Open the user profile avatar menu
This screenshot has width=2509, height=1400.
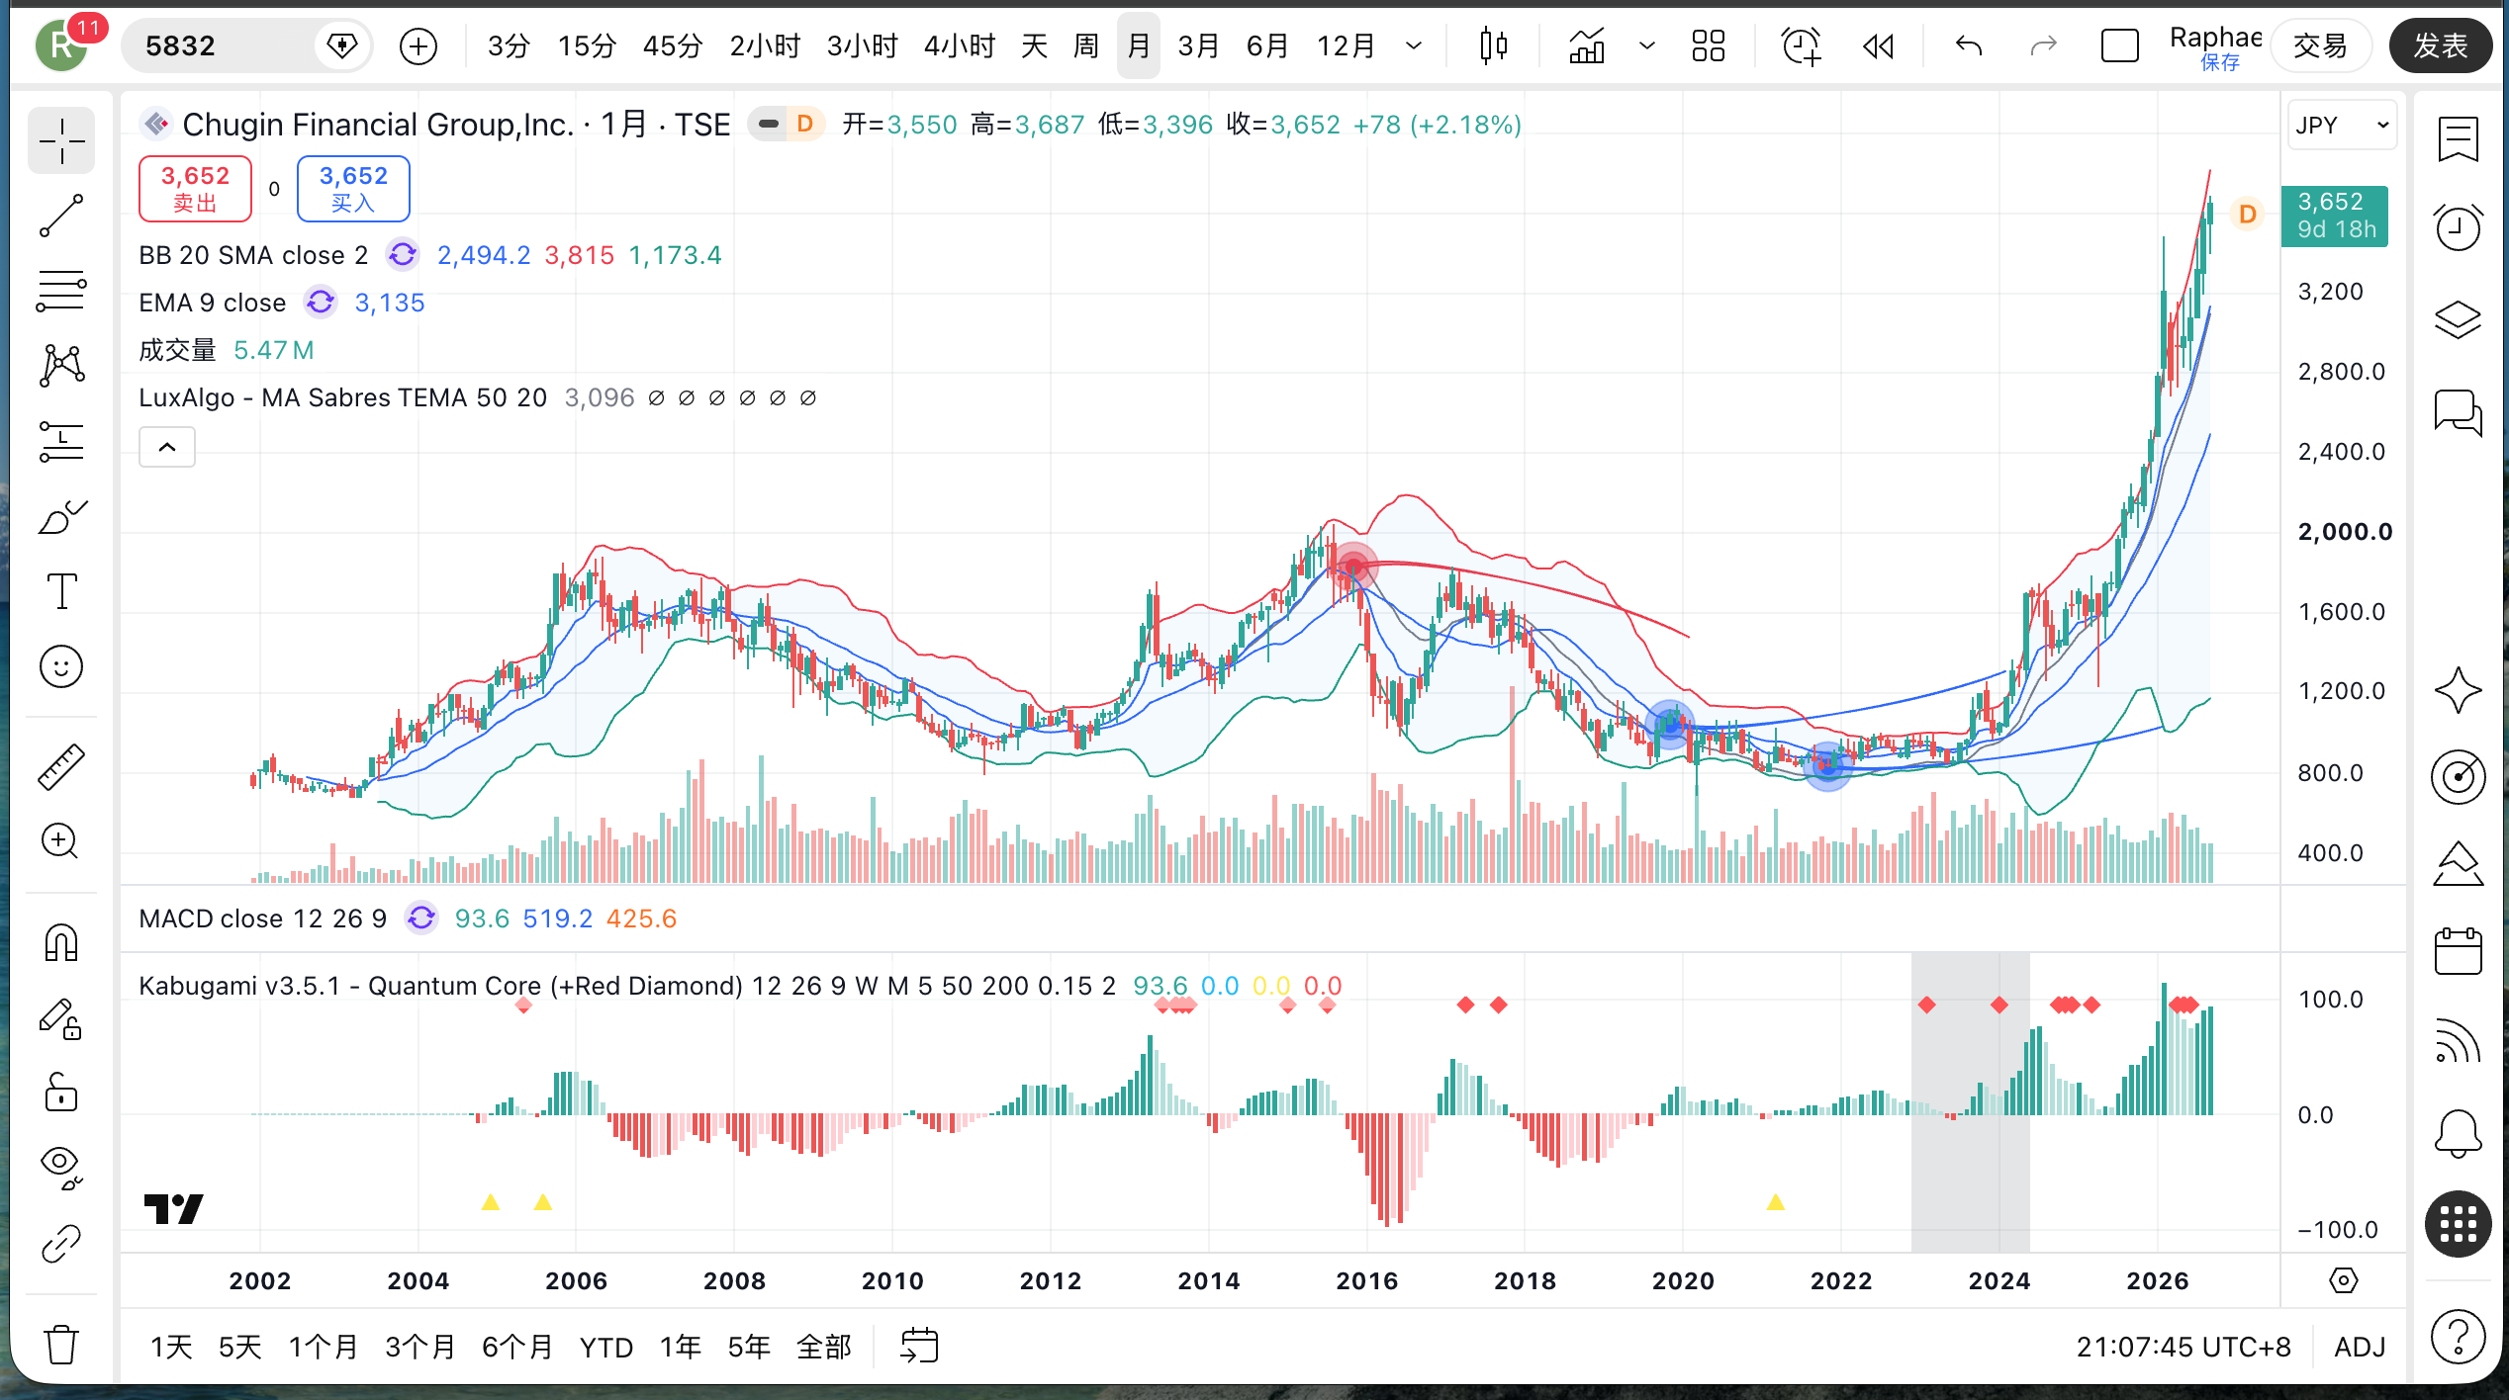click(x=61, y=45)
